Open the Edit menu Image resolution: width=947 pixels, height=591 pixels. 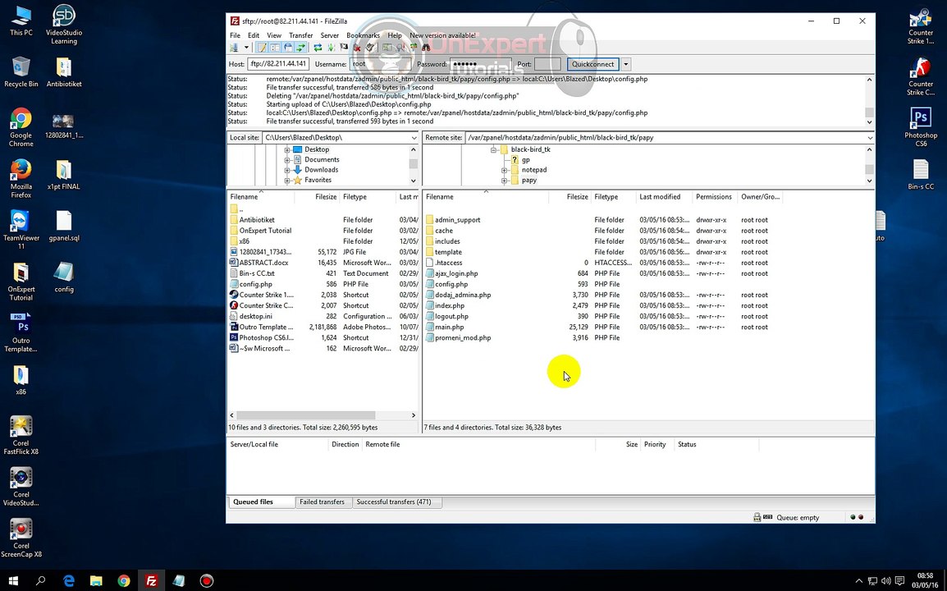click(254, 35)
